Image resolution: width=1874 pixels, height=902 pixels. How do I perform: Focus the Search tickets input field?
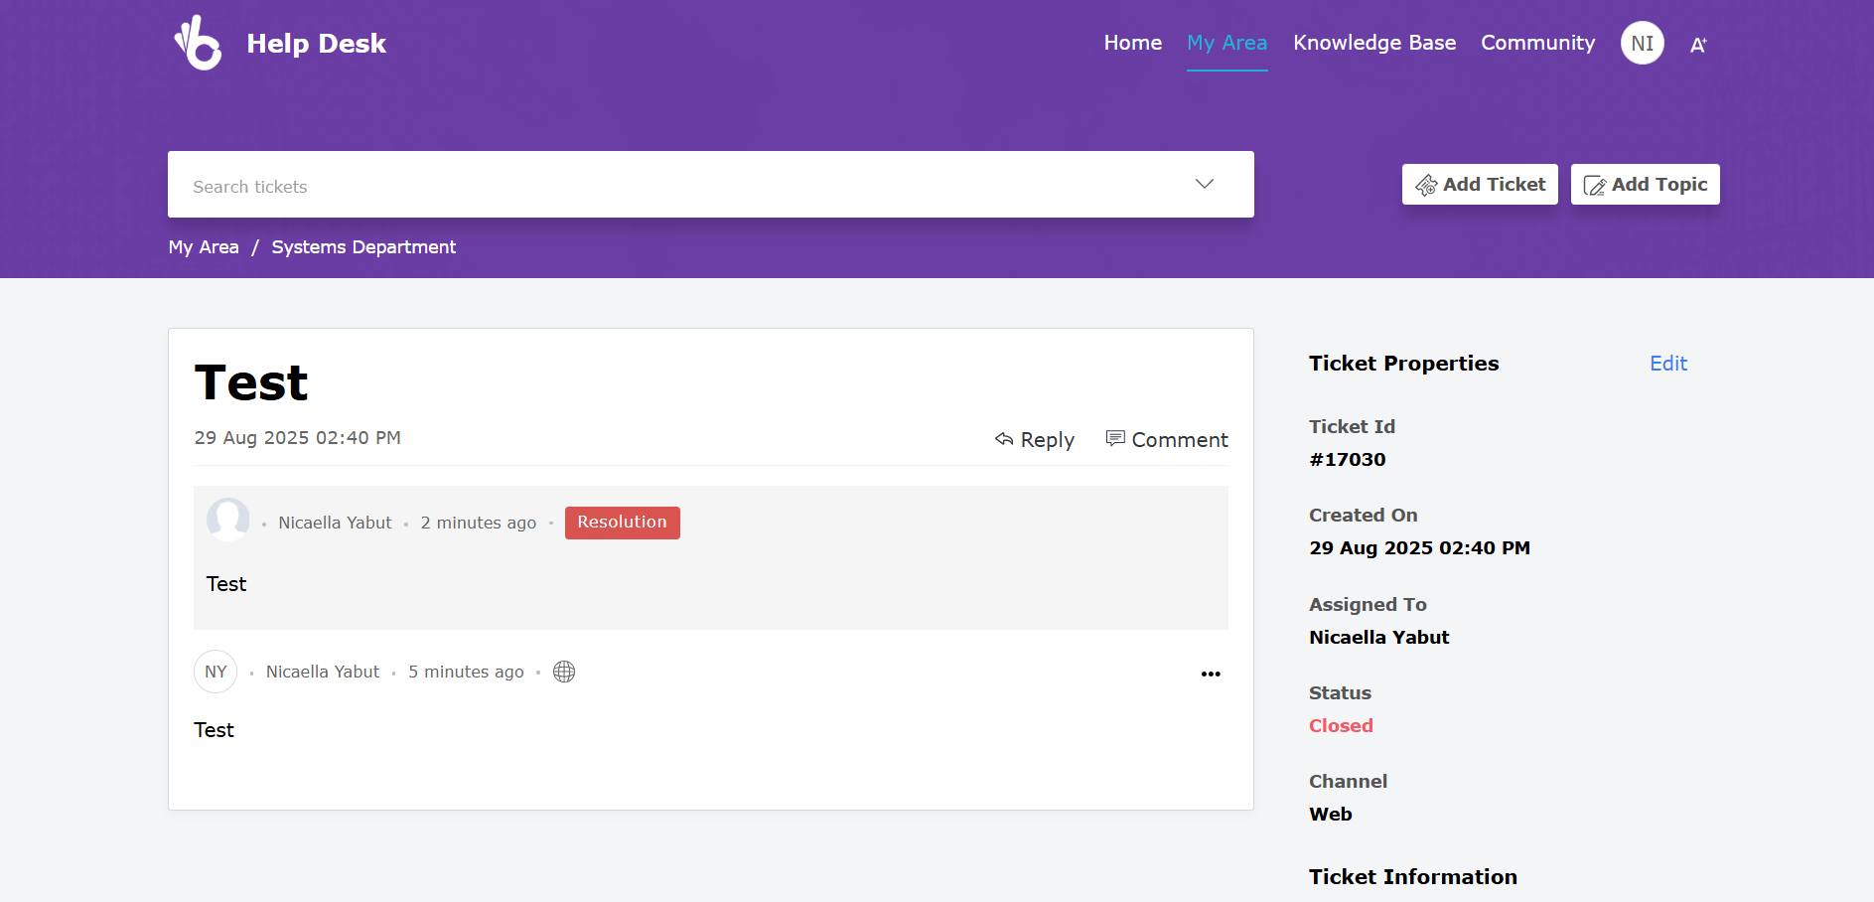tap(675, 186)
